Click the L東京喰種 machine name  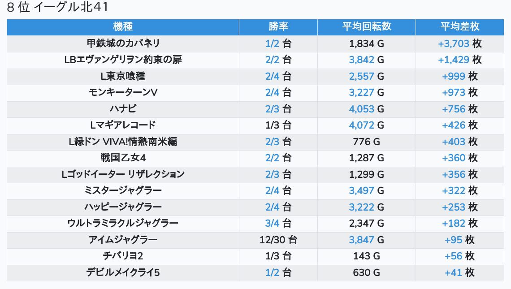[x=123, y=76]
